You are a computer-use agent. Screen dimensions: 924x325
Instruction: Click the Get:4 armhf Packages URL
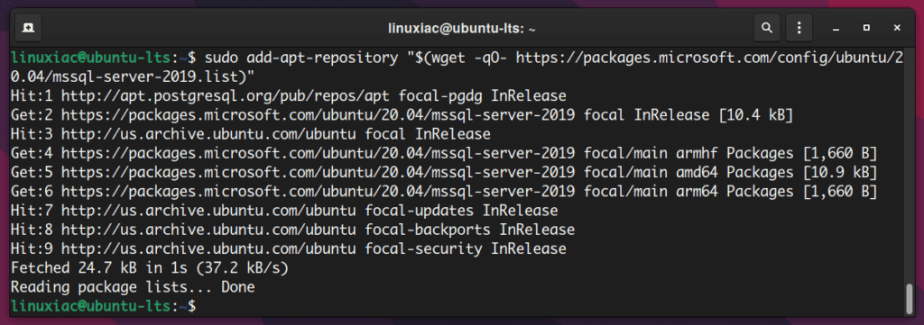tap(319, 154)
